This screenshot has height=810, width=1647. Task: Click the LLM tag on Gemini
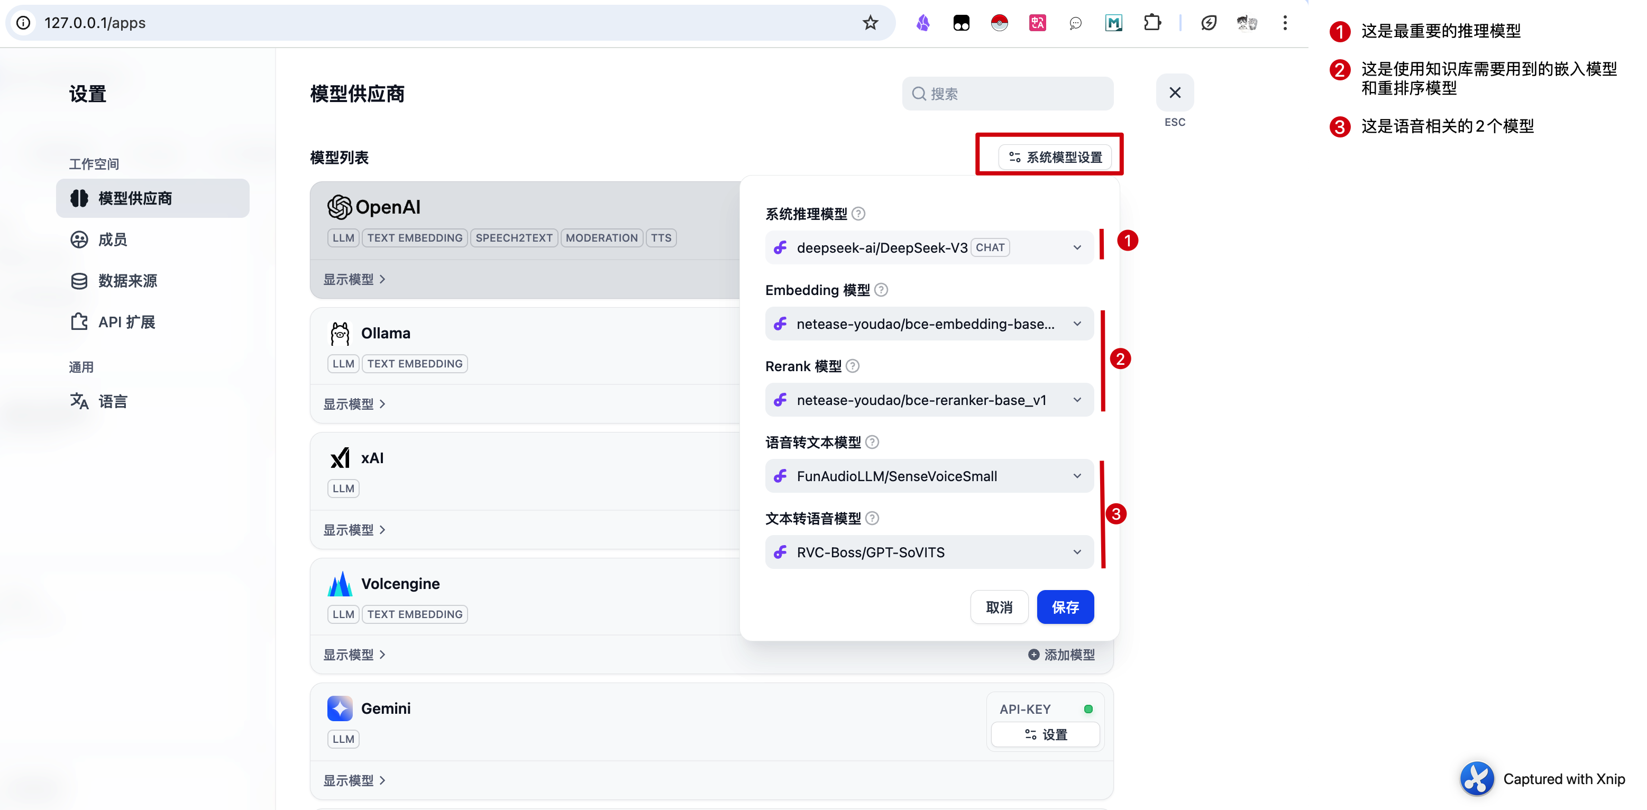343,739
